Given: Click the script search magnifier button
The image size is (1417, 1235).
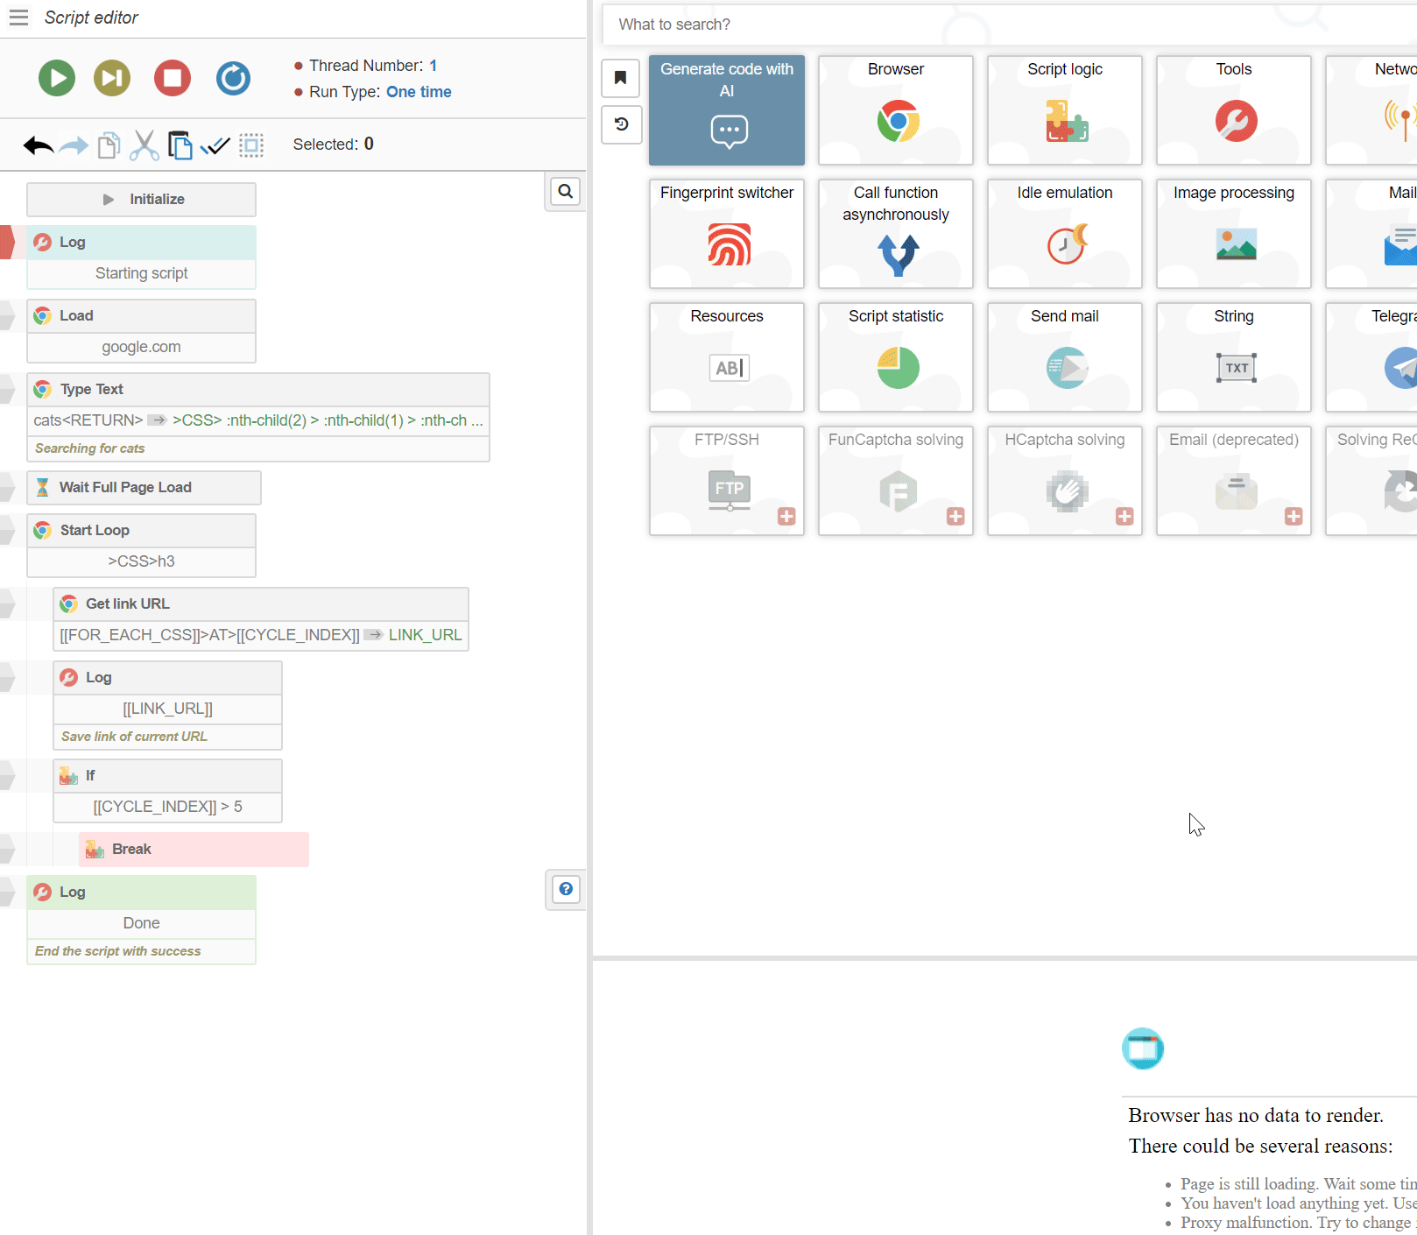Looking at the screenshot, I should coord(566,191).
